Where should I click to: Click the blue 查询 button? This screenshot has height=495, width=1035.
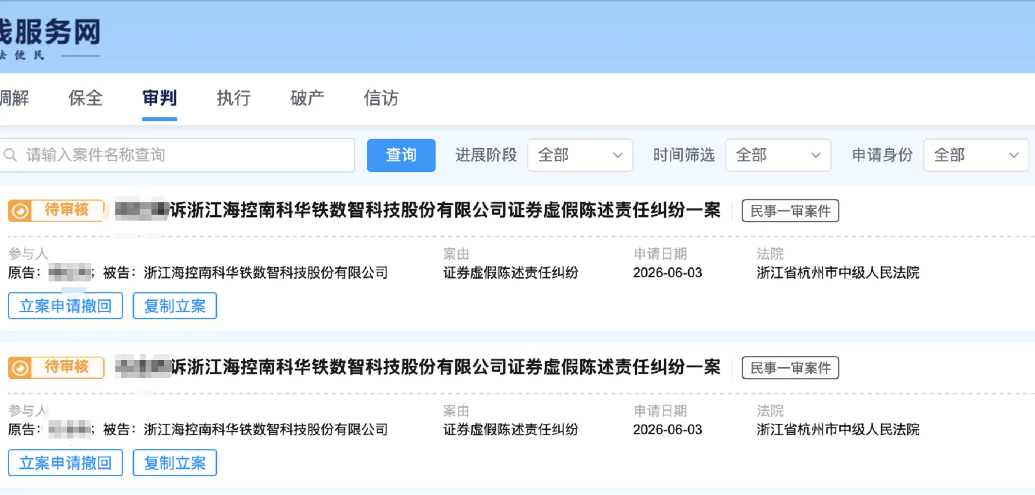(401, 155)
